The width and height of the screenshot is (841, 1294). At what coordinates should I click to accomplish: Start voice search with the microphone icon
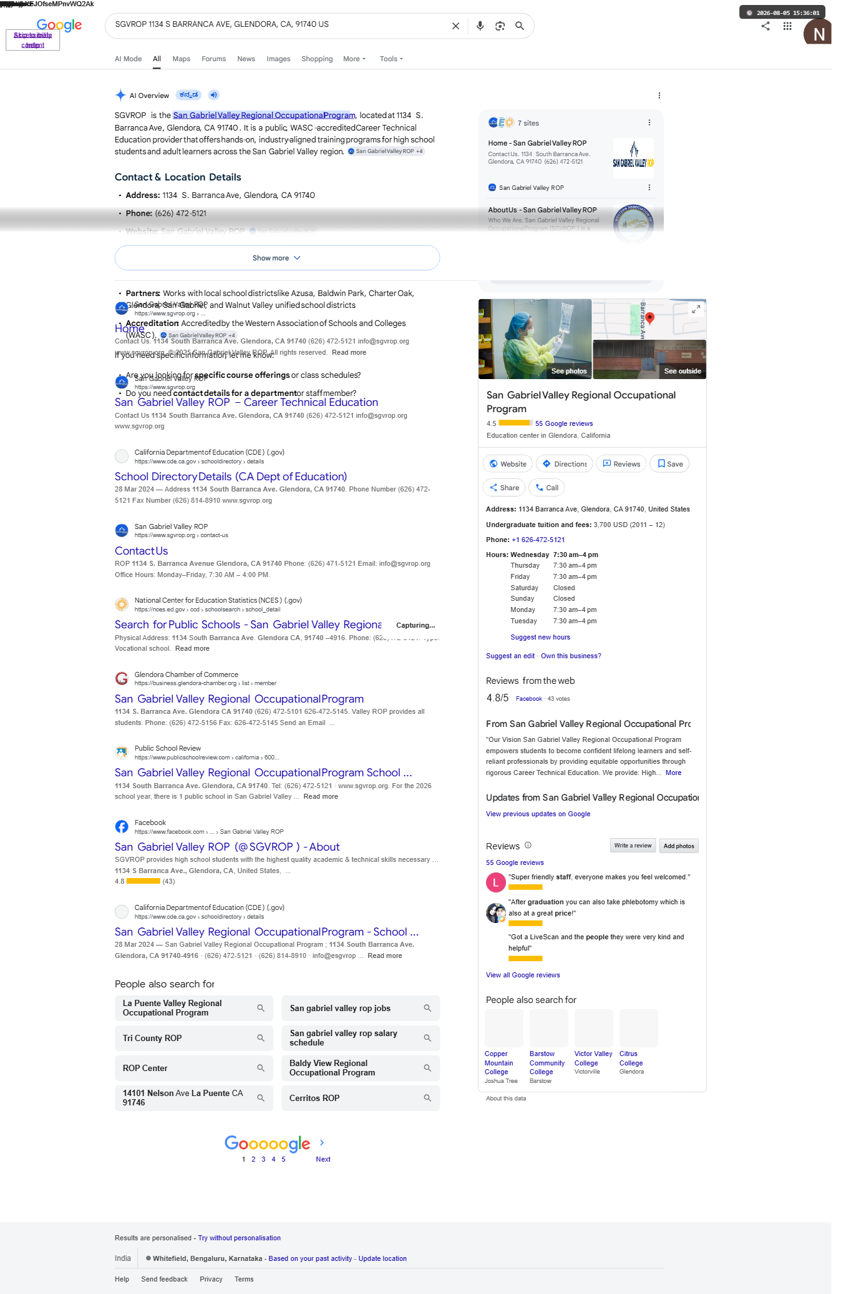click(480, 26)
